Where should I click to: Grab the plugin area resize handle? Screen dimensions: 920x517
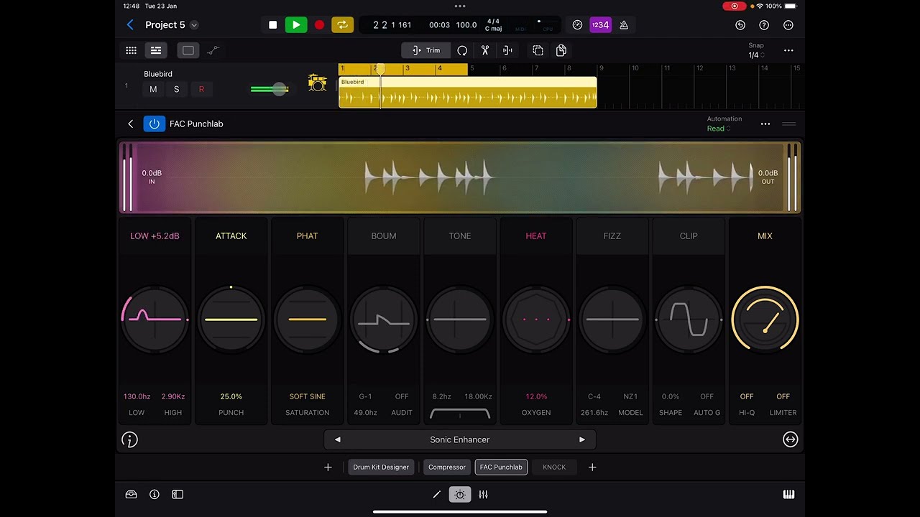click(788, 124)
